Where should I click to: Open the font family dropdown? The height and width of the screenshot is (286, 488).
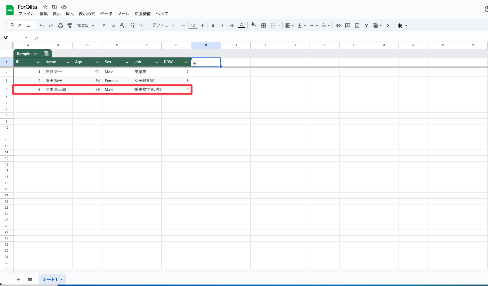click(x=163, y=25)
